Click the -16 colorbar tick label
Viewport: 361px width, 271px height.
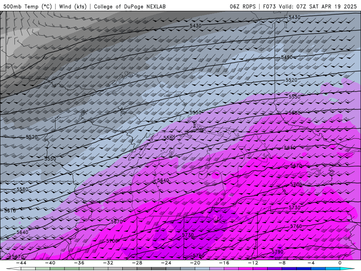(224, 263)
